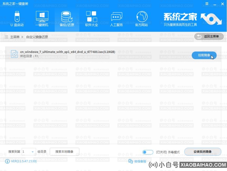Open the U盘启动 USB boot tool
This screenshot has height=171, width=227.
(x=17, y=19)
